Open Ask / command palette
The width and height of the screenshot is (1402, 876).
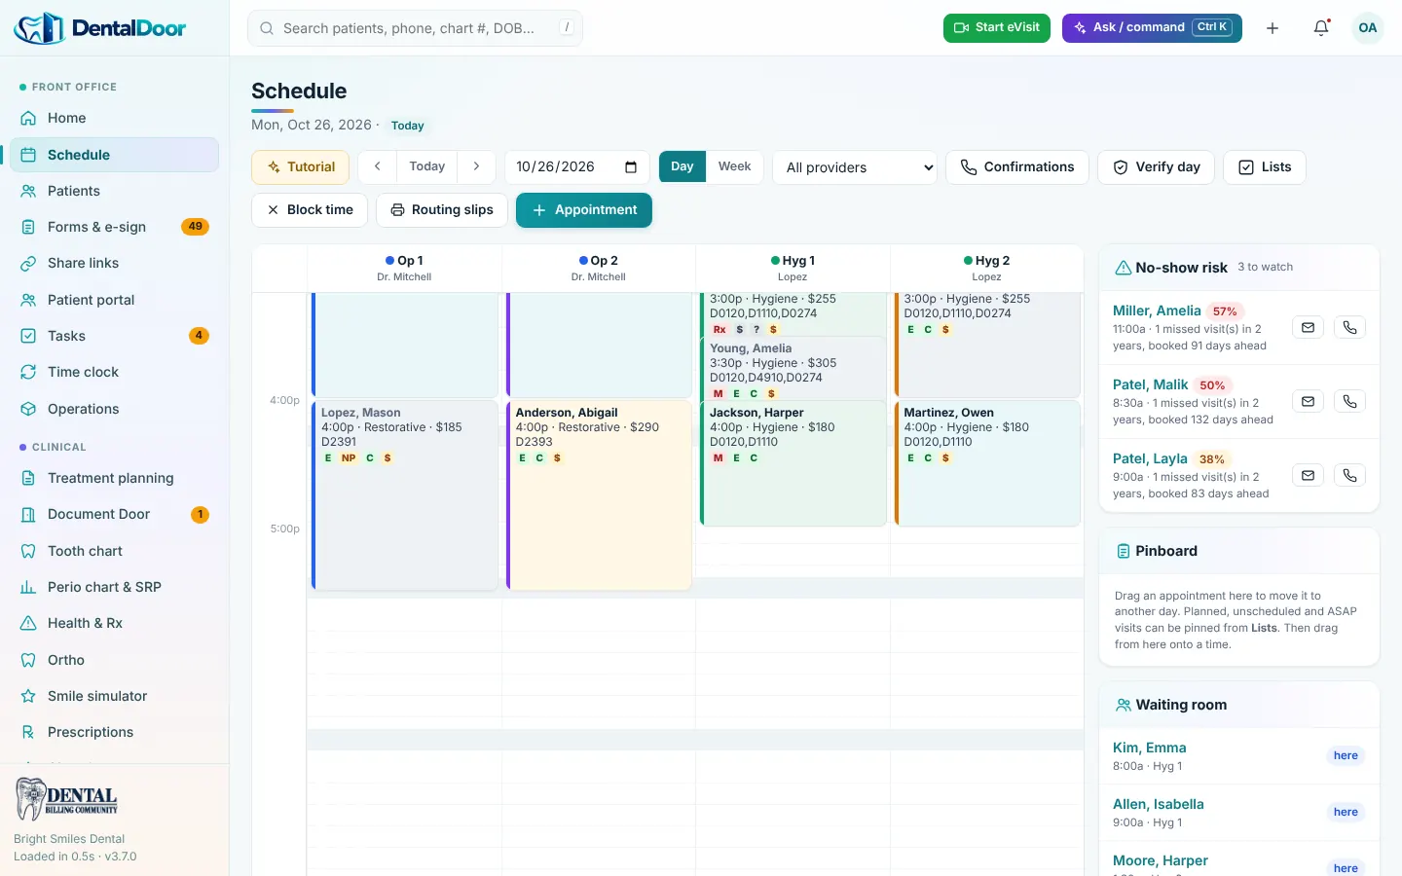pyautogui.click(x=1152, y=28)
